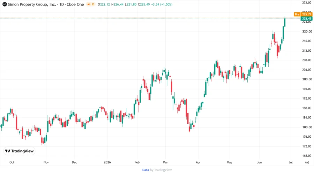Select the 225.49 current price label
314x174 pixels.
[306, 19]
